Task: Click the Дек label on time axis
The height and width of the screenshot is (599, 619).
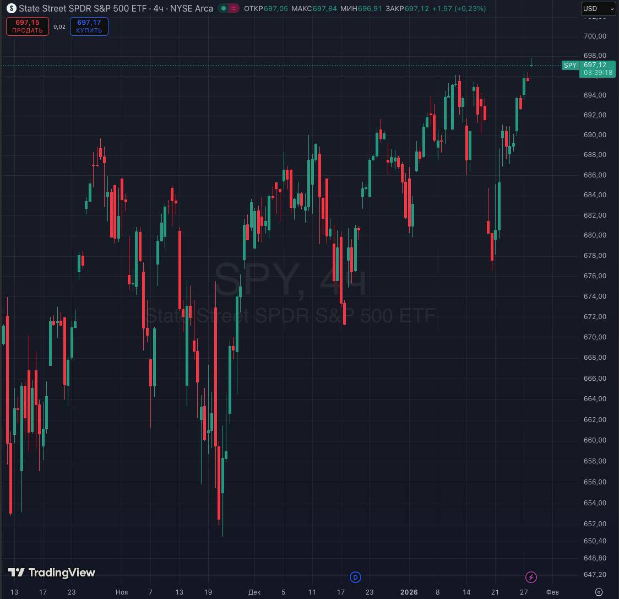Action: coord(254,592)
